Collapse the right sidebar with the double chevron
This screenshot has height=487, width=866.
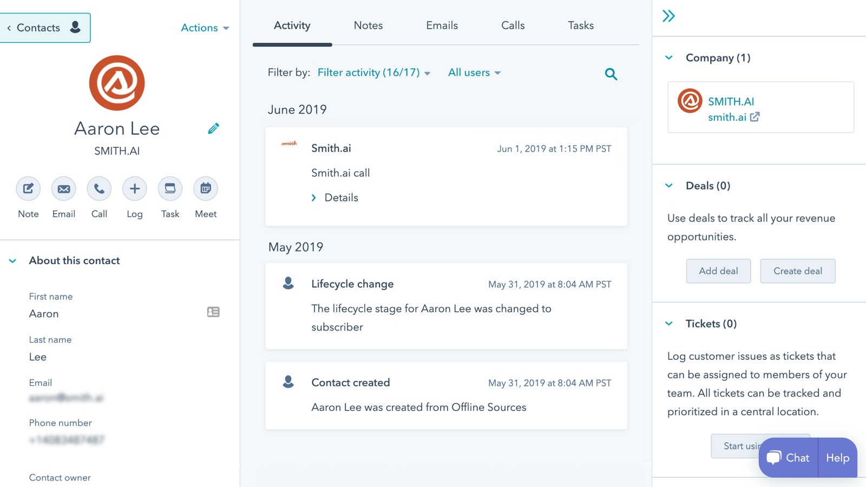pyautogui.click(x=668, y=16)
